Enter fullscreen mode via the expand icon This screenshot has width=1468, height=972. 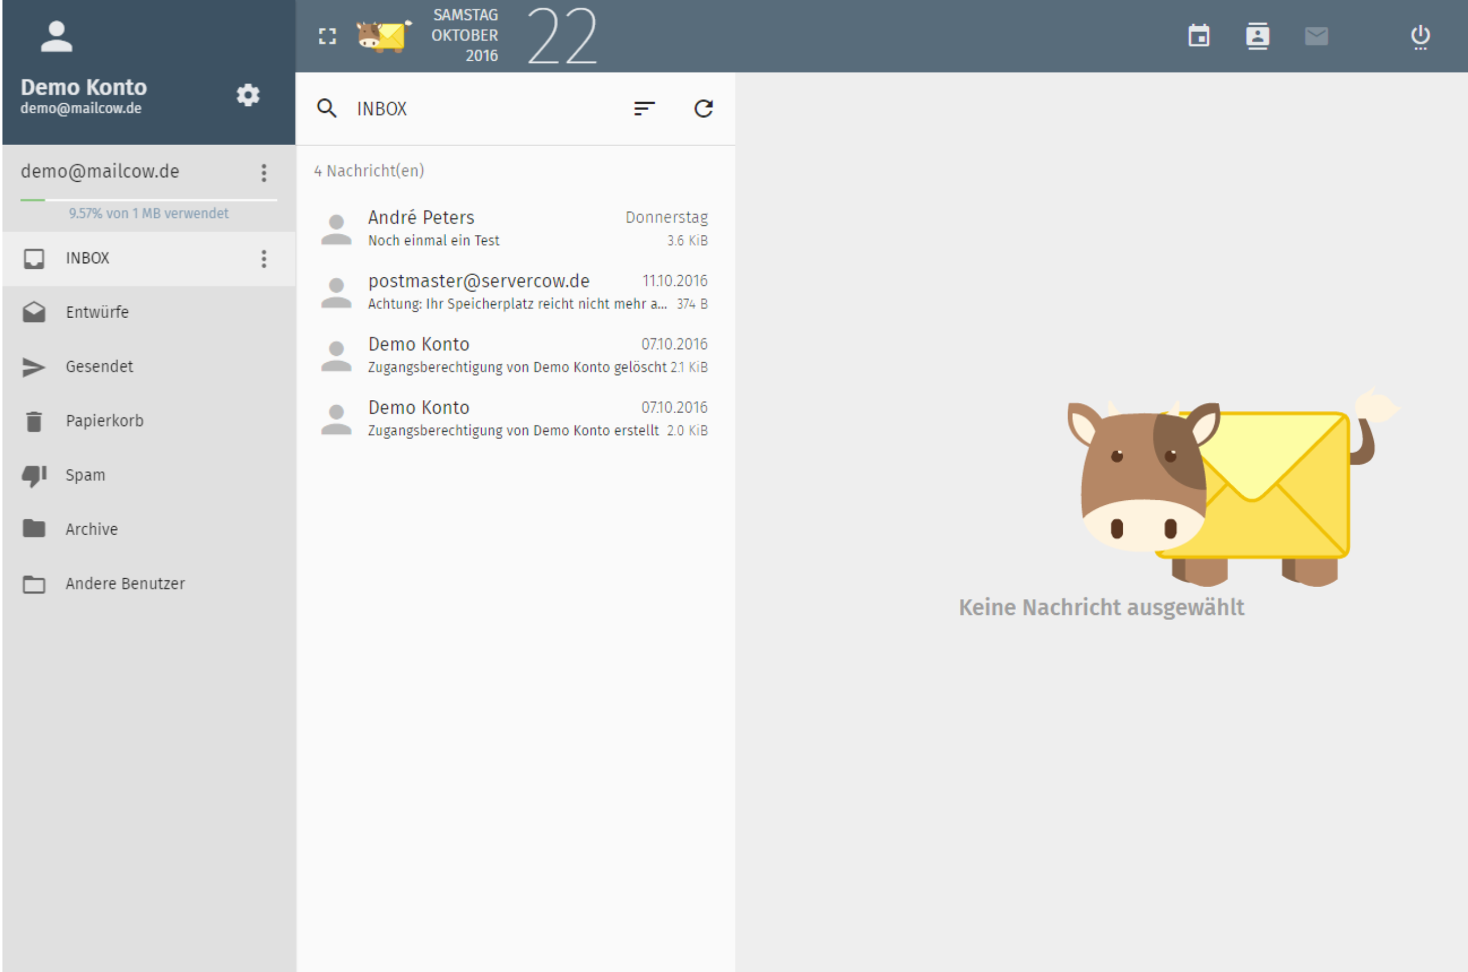tap(327, 36)
